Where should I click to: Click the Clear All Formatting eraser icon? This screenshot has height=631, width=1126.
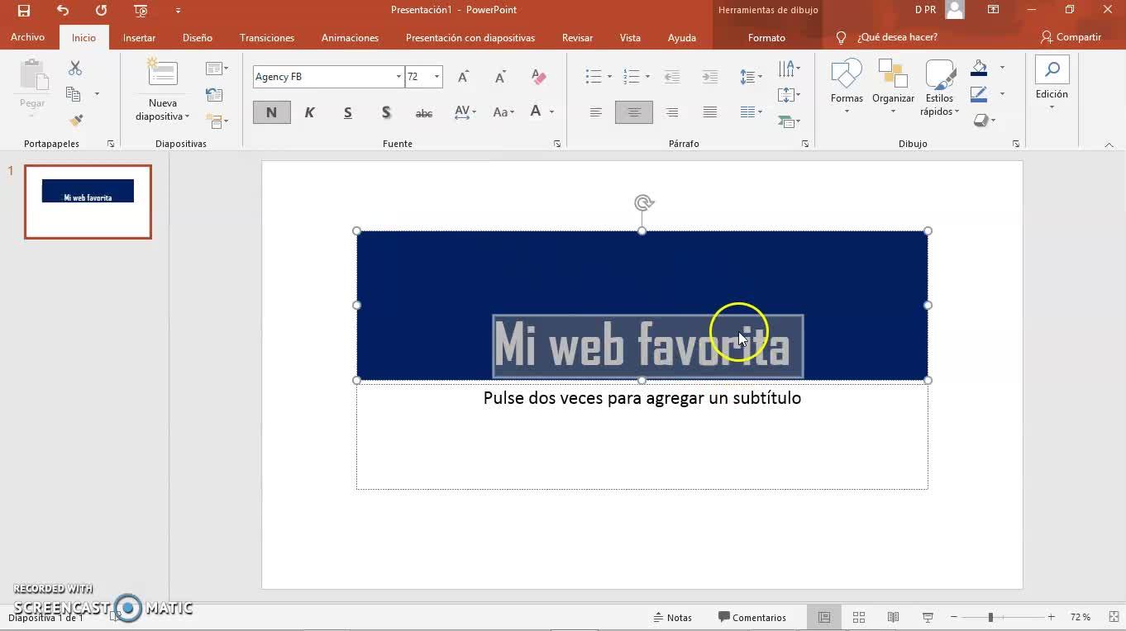(x=539, y=77)
